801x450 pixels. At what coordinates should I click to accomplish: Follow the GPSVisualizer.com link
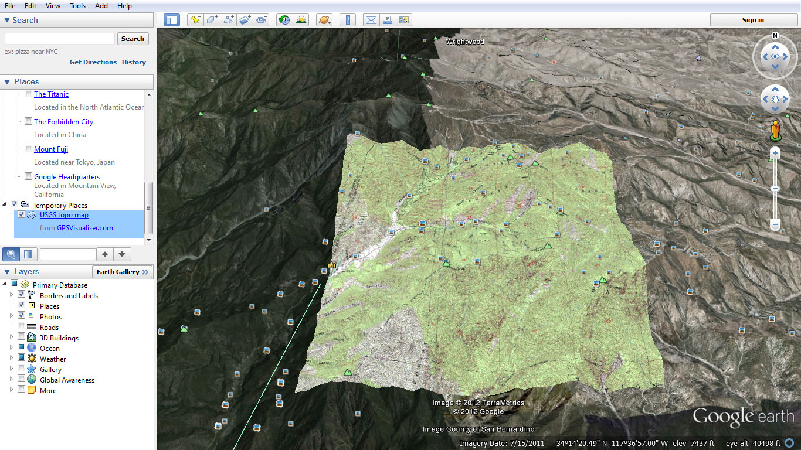(x=85, y=228)
